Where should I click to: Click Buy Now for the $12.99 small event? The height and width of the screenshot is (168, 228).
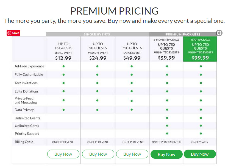pyautogui.click(x=63, y=154)
